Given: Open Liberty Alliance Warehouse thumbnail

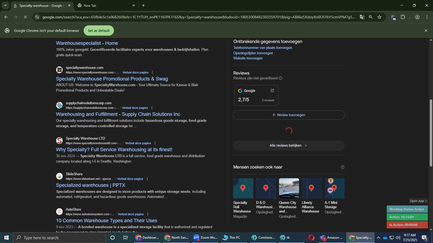Looking at the screenshot, I should [312, 188].
